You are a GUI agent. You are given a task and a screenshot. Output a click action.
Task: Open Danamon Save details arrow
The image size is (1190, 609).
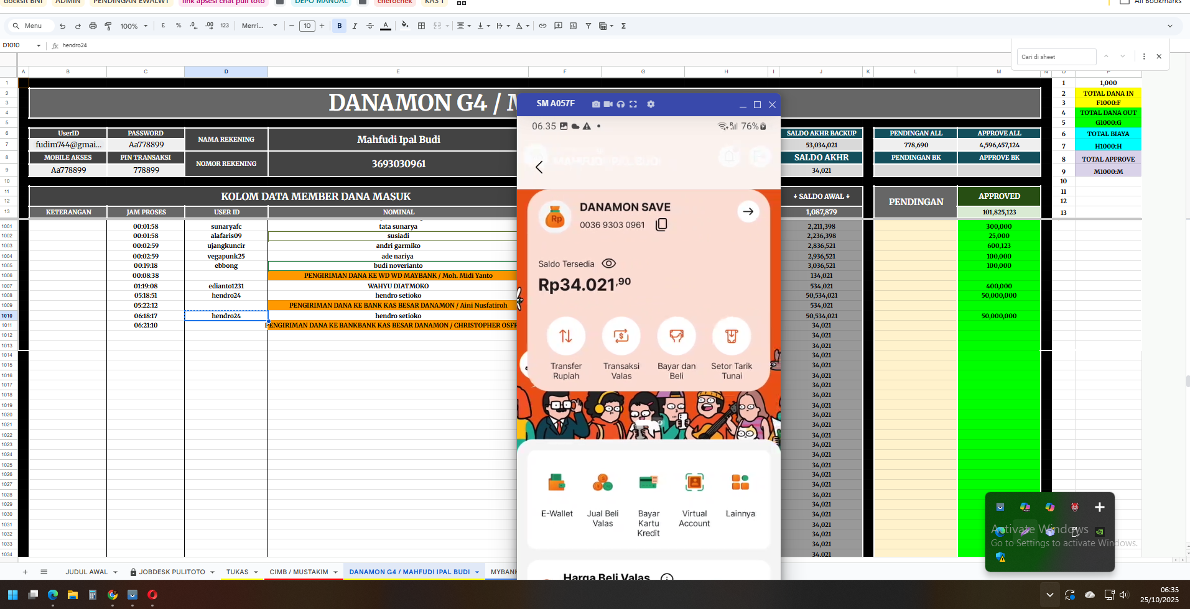[748, 211]
